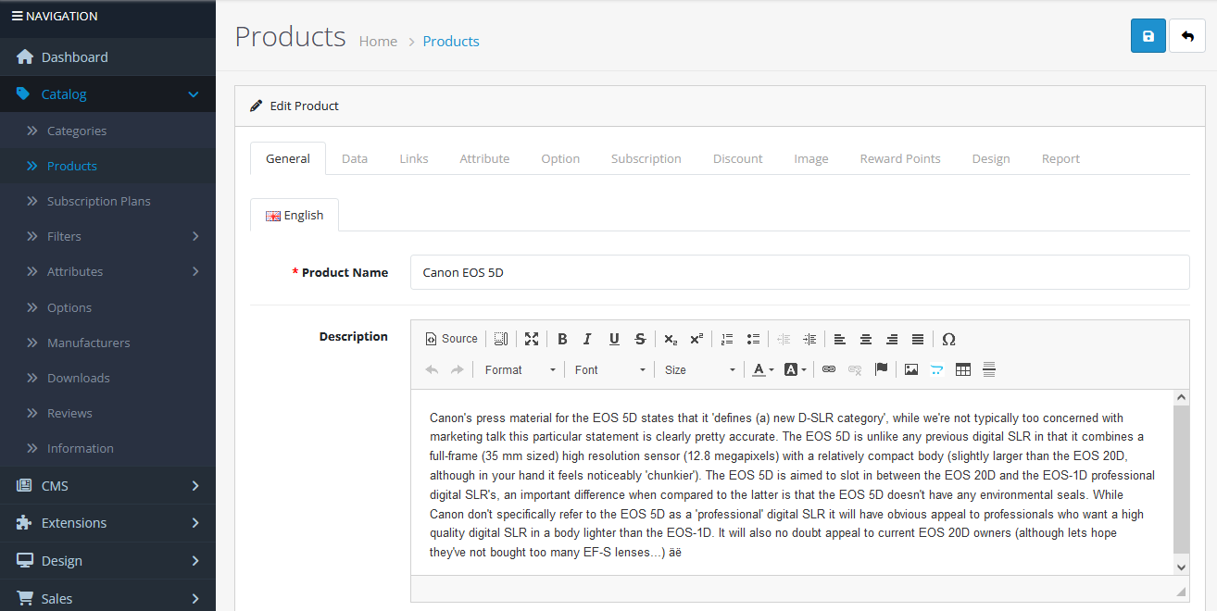Align text right
Screen dimensions: 1217x611
tap(892, 339)
